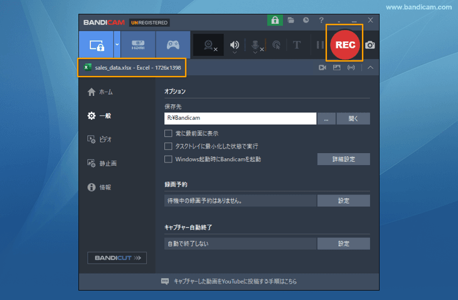Click the pause recording button
The width and height of the screenshot is (458, 300).
click(x=320, y=45)
